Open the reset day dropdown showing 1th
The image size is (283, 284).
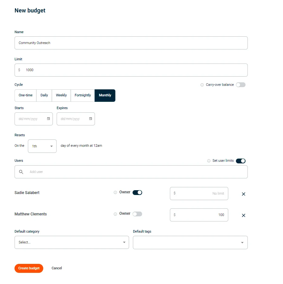(x=42, y=146)
